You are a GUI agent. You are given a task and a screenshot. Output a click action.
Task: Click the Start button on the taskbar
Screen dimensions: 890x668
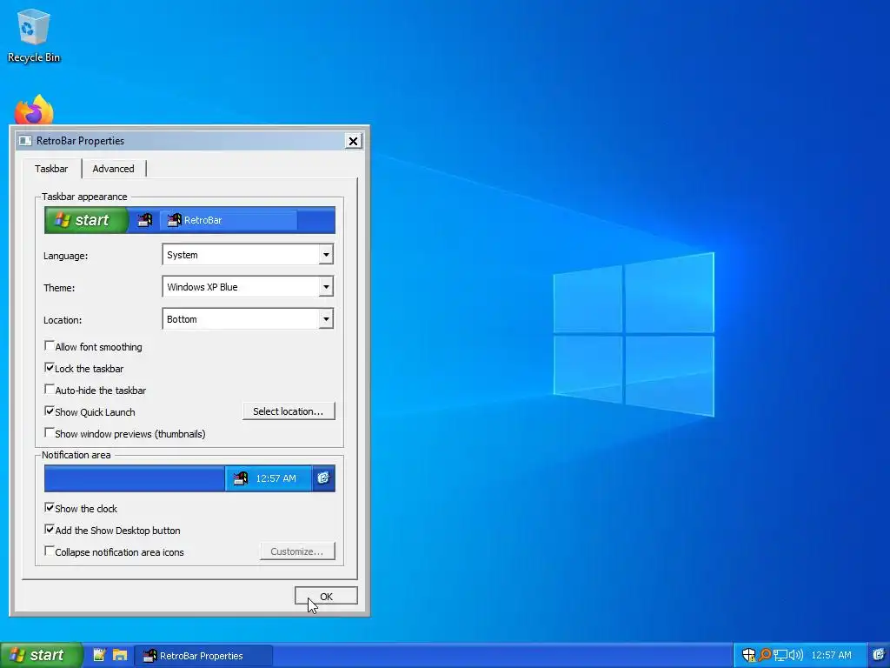coord(40,655)
